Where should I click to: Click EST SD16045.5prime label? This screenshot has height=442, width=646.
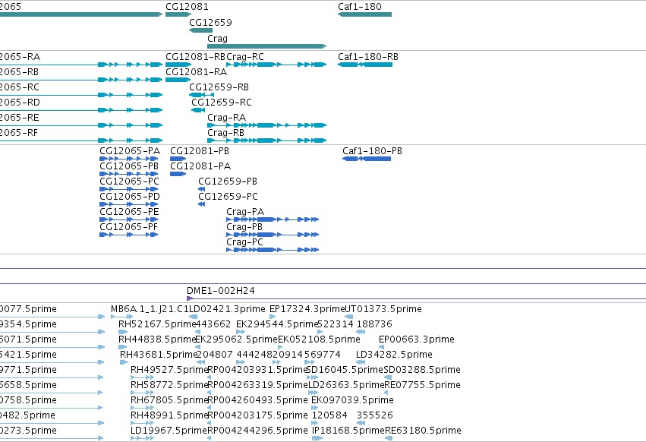[x=345, y=371]
